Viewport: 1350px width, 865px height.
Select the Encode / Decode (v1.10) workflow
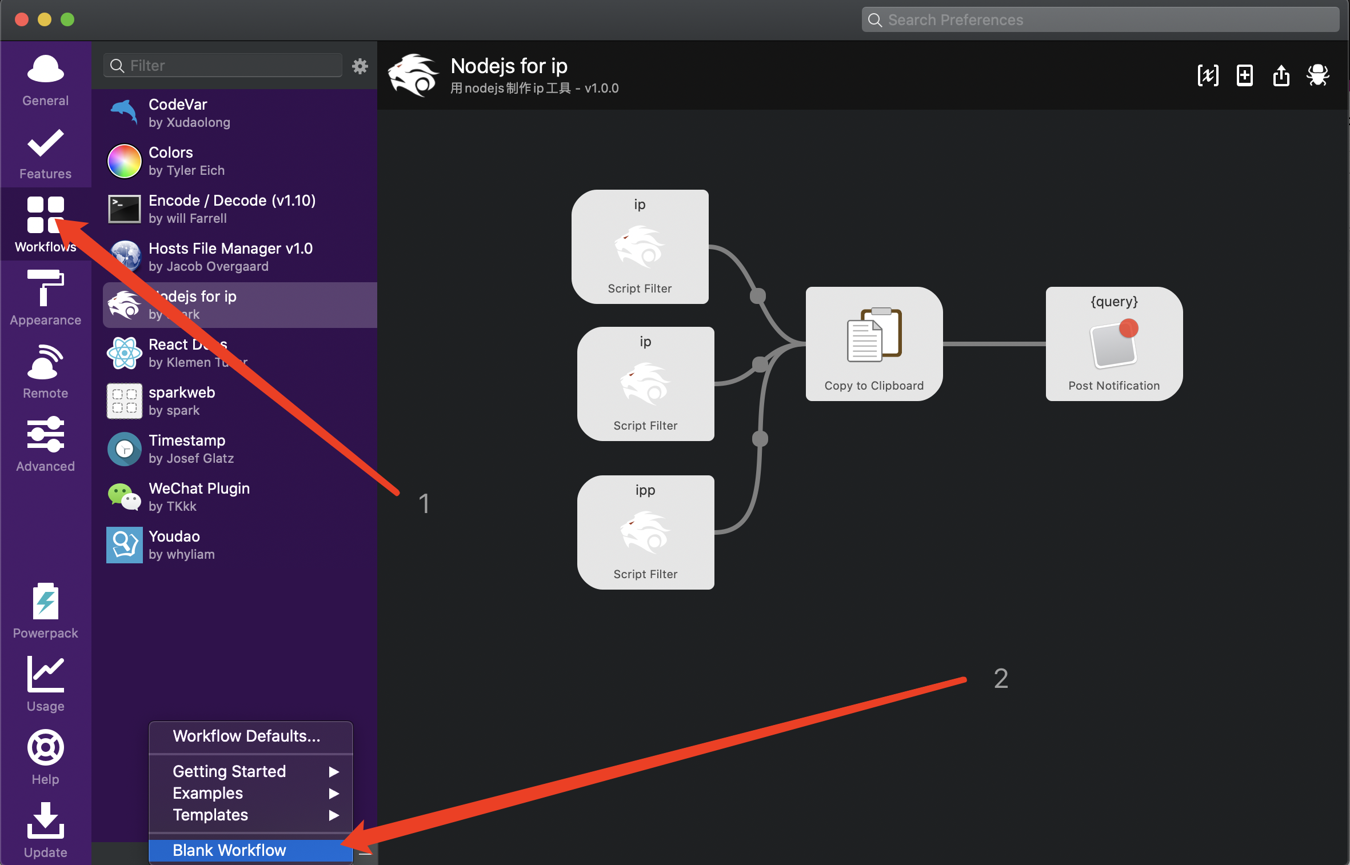240,209
